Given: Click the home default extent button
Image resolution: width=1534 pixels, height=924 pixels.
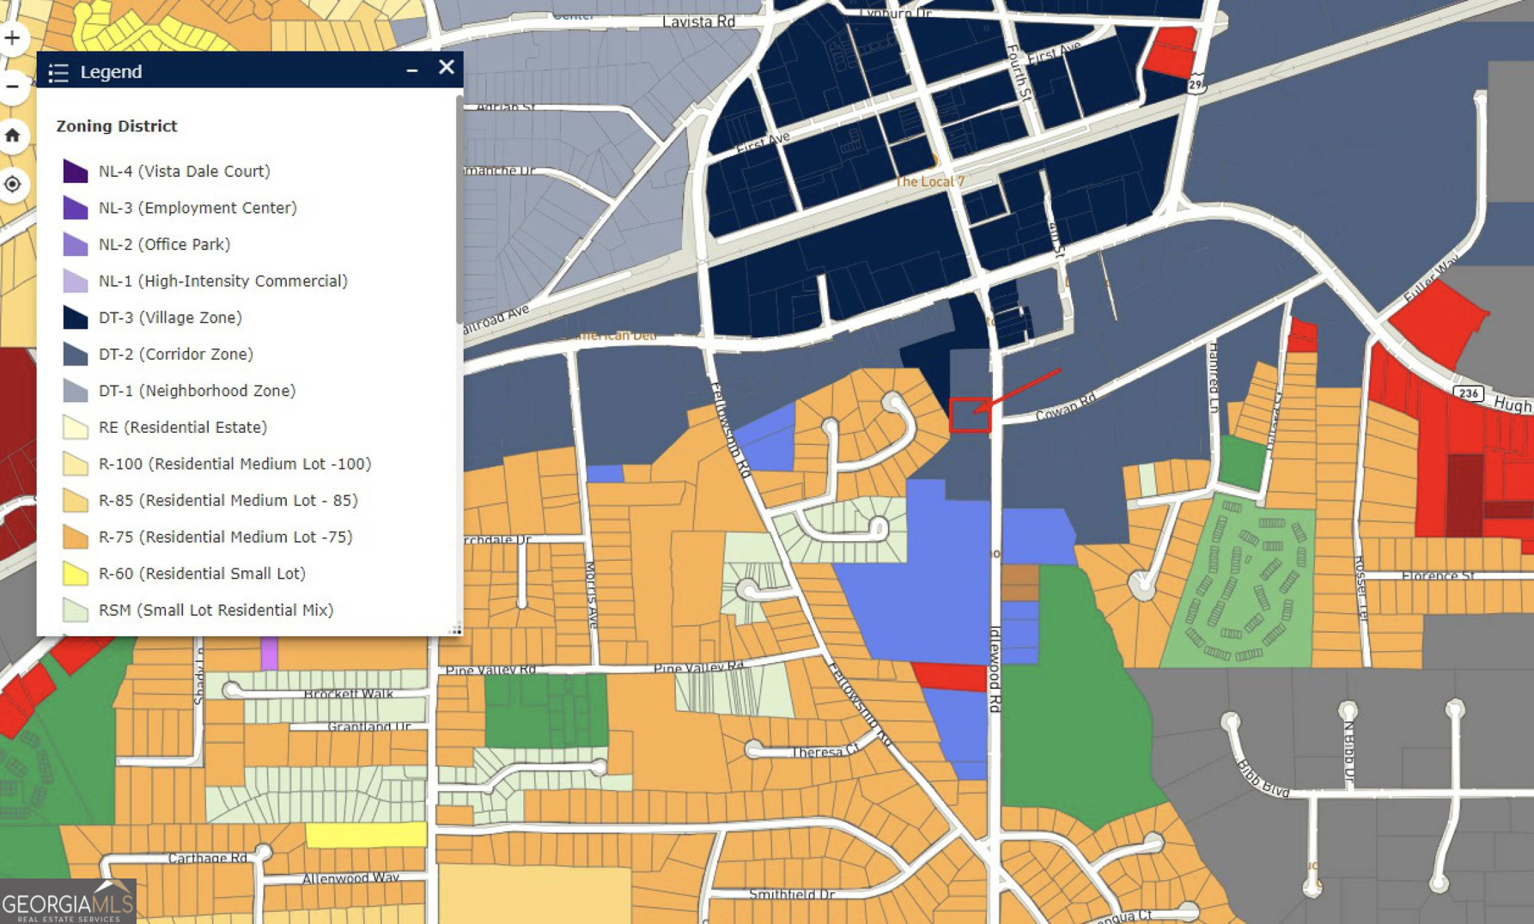Looking at the screenshot, I should [13, 136].
